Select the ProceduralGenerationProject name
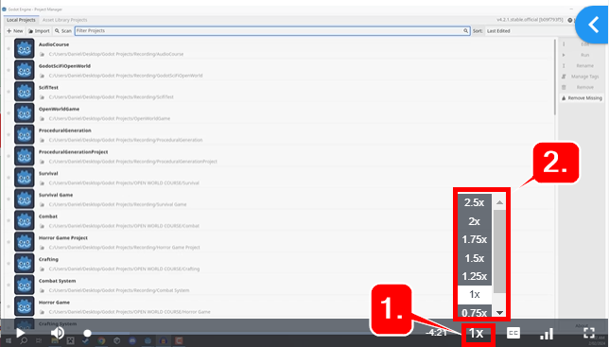This screenshot has height=347, width=609. tap(73, 152)
